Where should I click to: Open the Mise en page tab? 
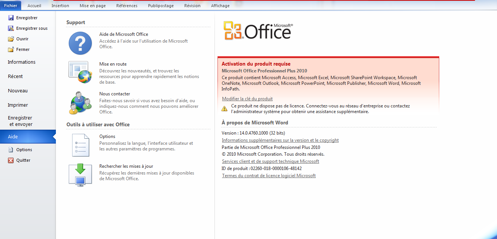click(93, 6)
